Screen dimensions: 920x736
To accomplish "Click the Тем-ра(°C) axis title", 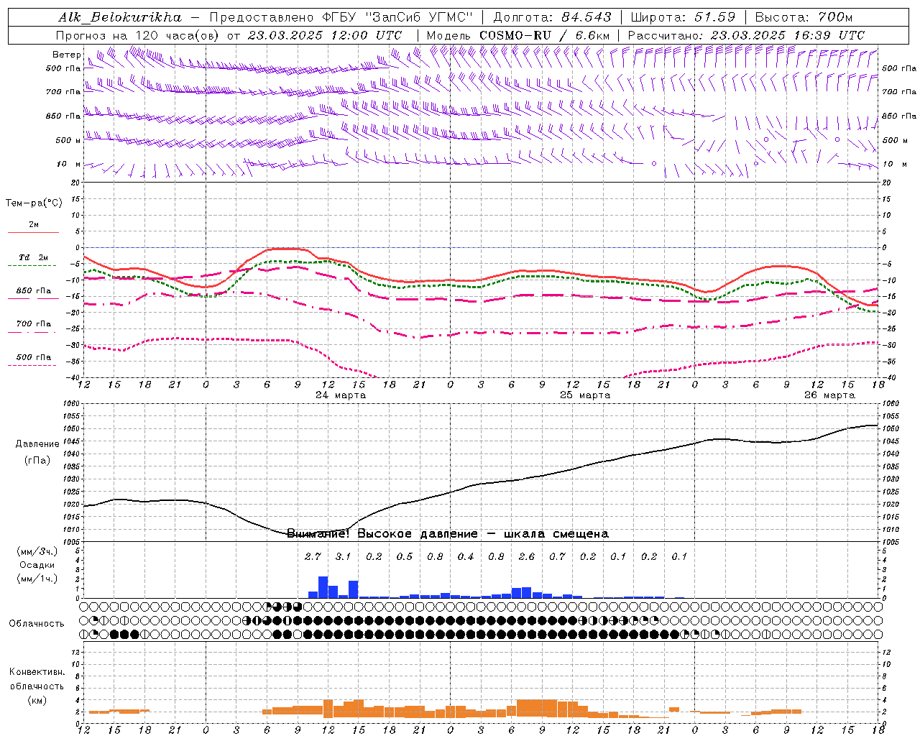I will tap(34, 203).
